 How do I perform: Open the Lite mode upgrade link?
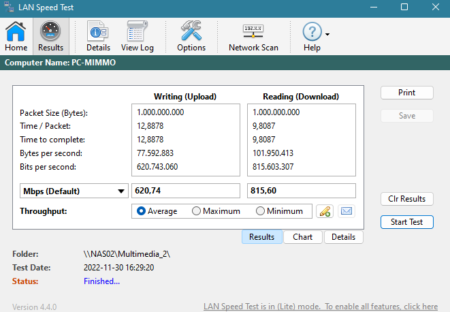click(321, 307)
